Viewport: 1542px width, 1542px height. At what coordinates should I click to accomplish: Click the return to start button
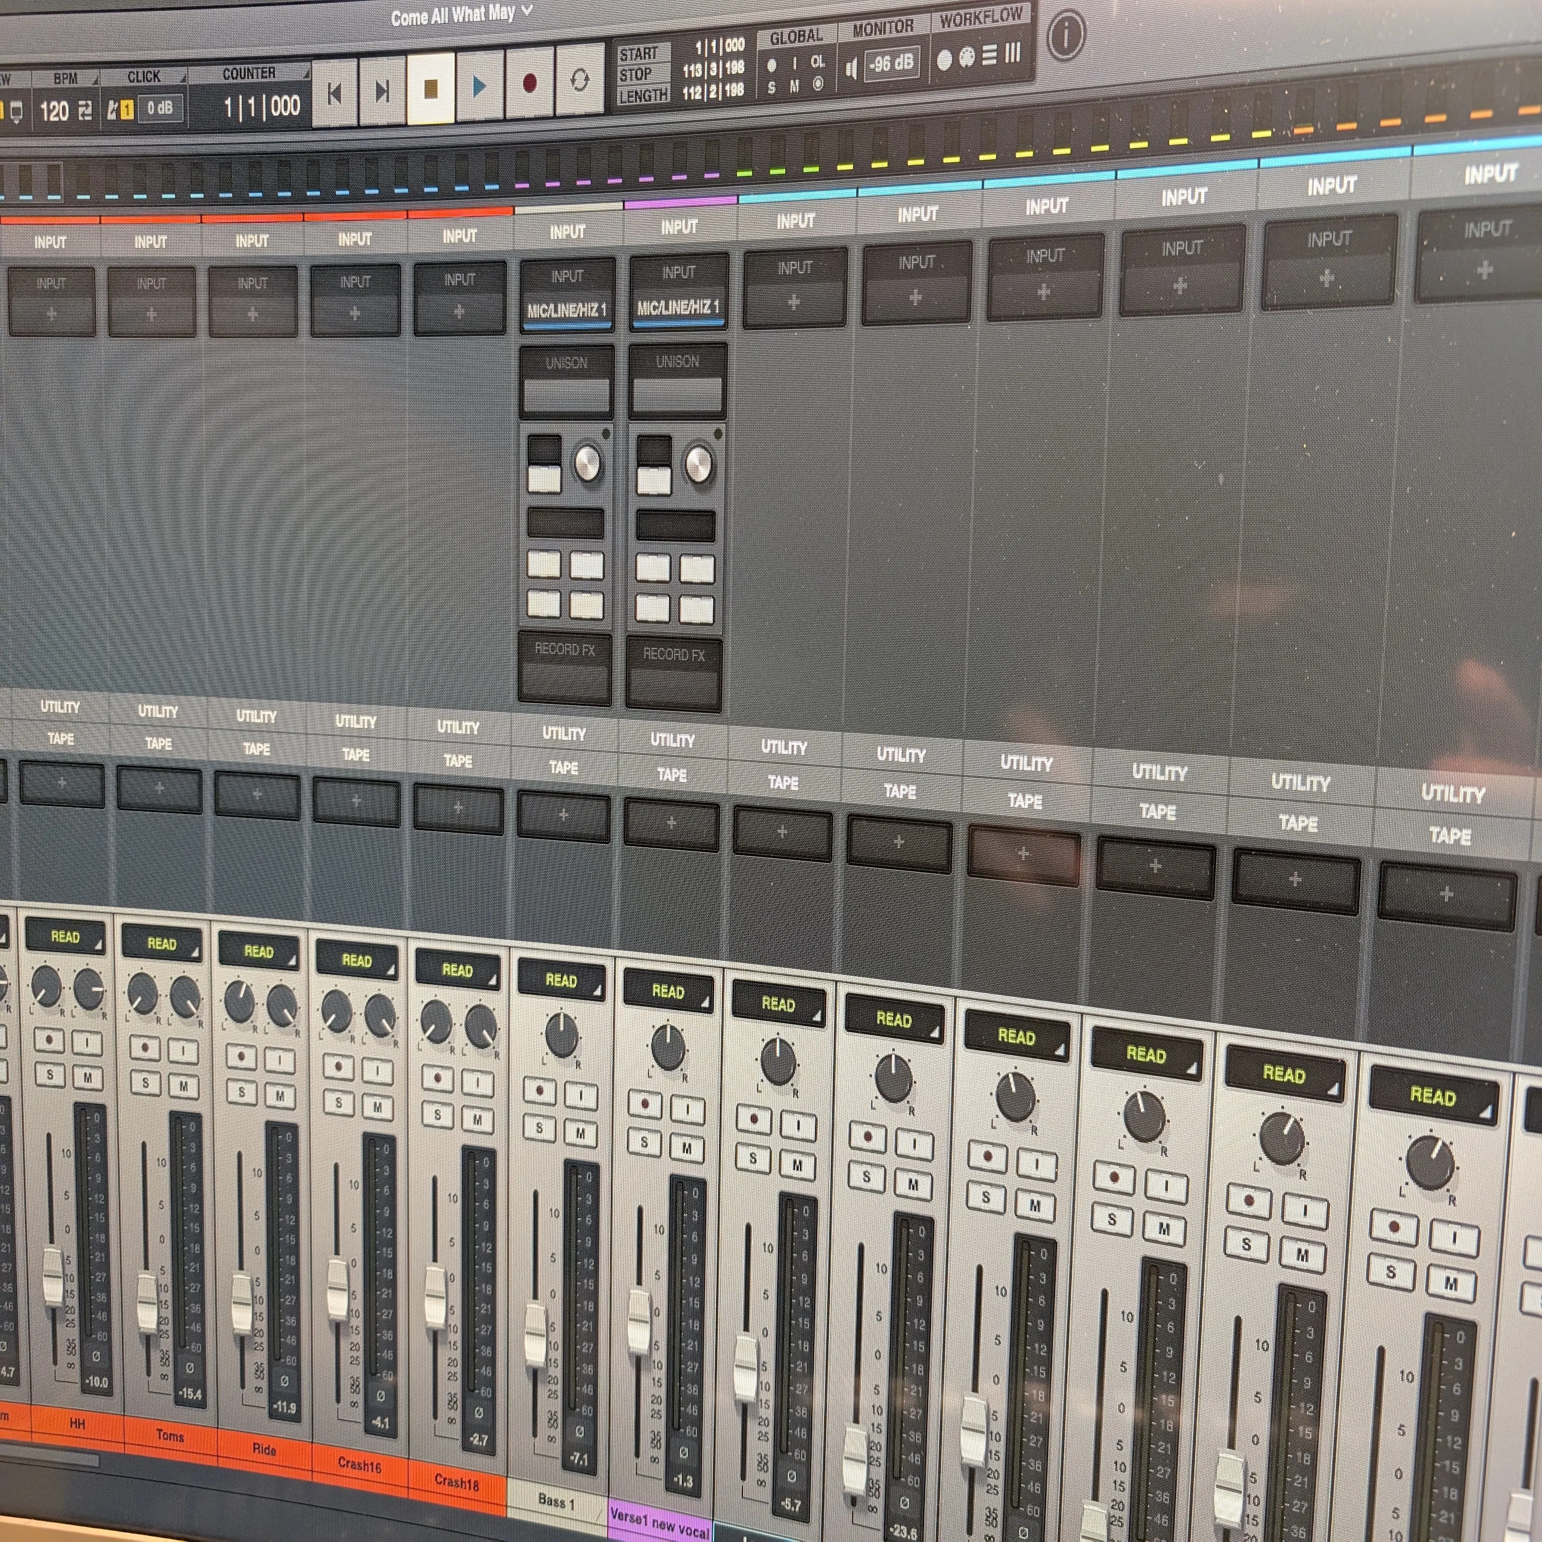coord(334,93)
